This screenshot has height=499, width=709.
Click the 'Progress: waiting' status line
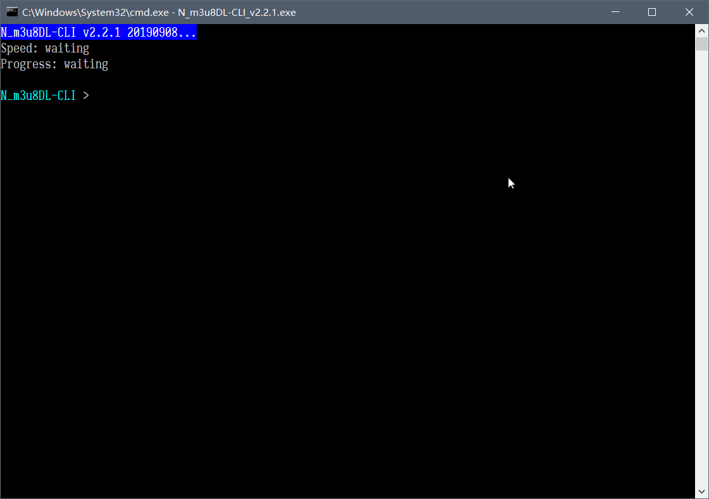point(54,64)
